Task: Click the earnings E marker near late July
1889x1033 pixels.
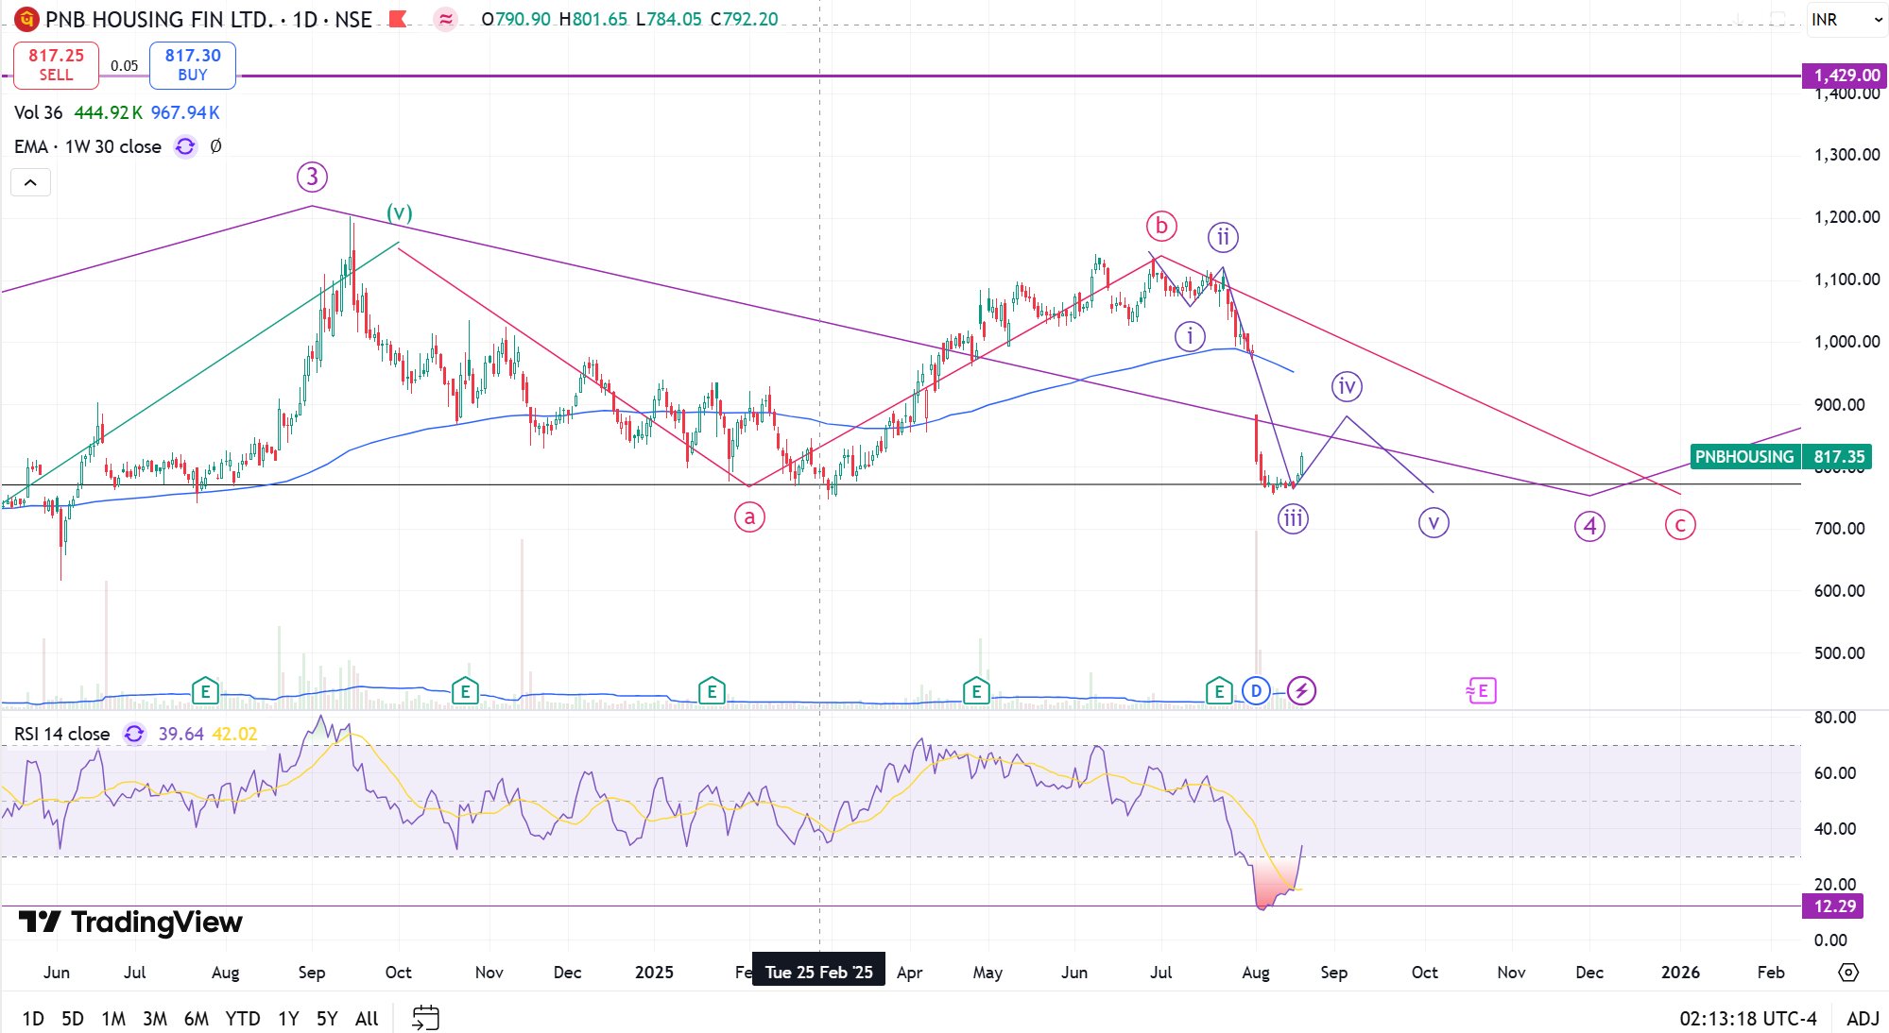Action: pyautogui.click(x=1219, y=691)
